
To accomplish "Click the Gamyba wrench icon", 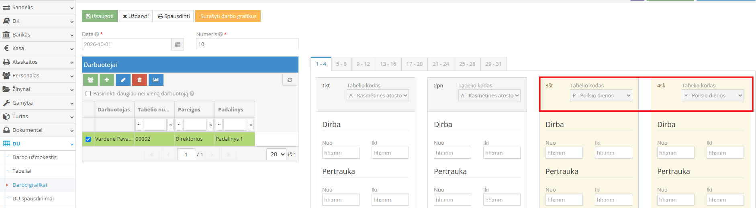I will click(6, 103).
